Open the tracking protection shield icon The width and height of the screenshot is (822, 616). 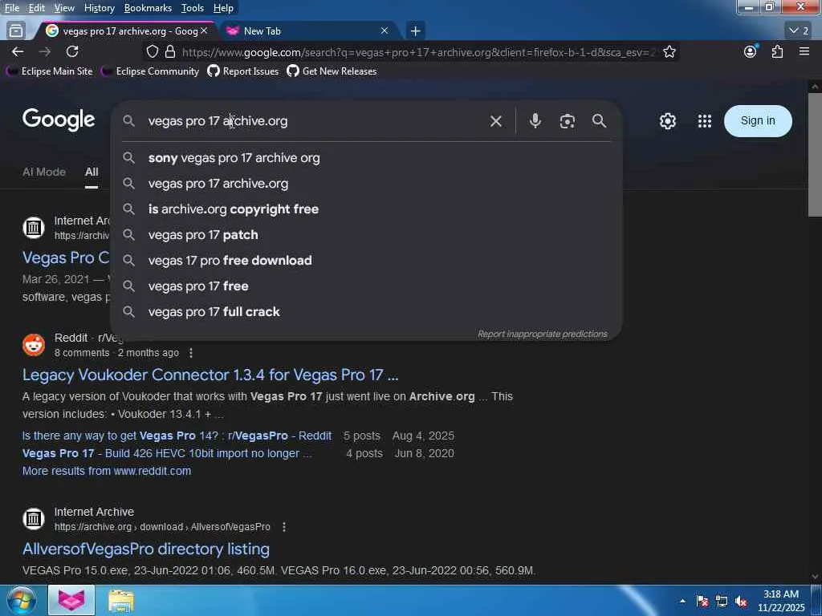point(152,51)
